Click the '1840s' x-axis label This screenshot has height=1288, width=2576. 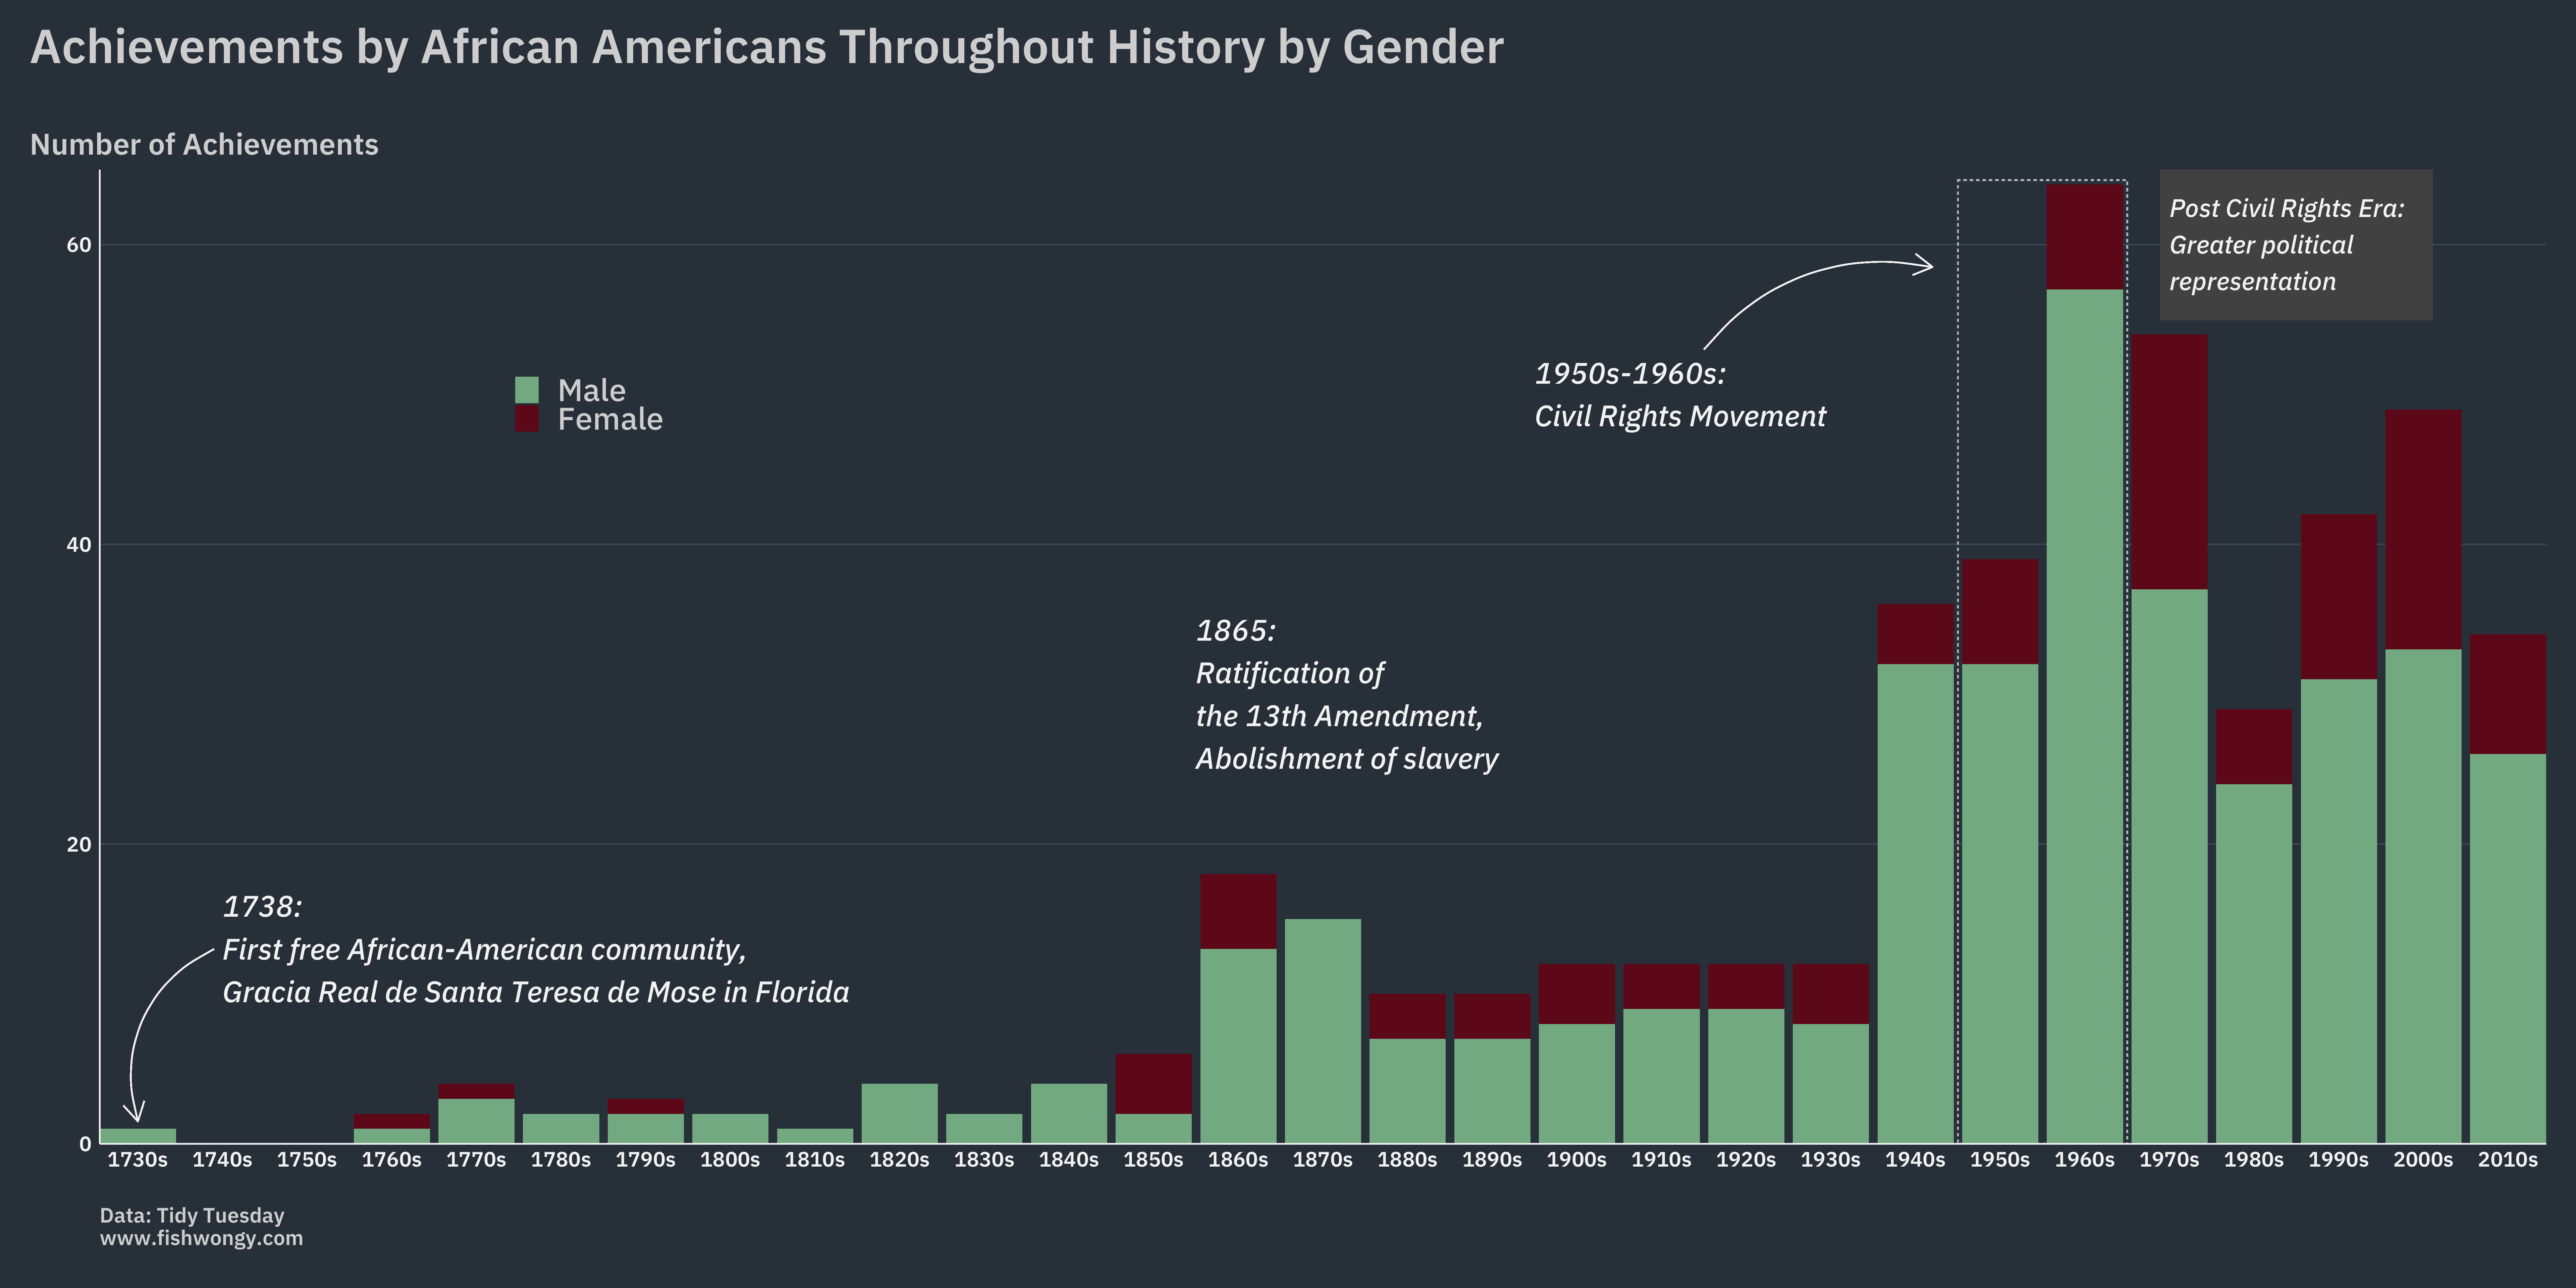pos(1069,1160)
